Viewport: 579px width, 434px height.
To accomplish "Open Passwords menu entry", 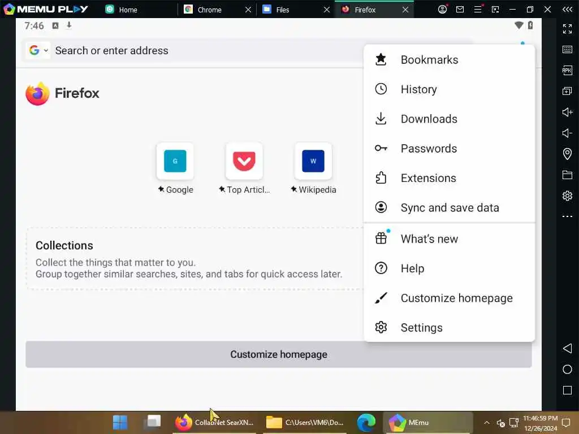I will click(x=449, y=149).
